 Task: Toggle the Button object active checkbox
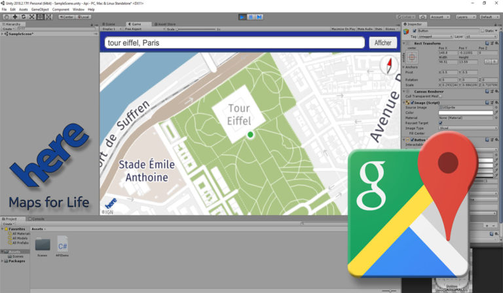pyautogui.click(x=414, y=31)
